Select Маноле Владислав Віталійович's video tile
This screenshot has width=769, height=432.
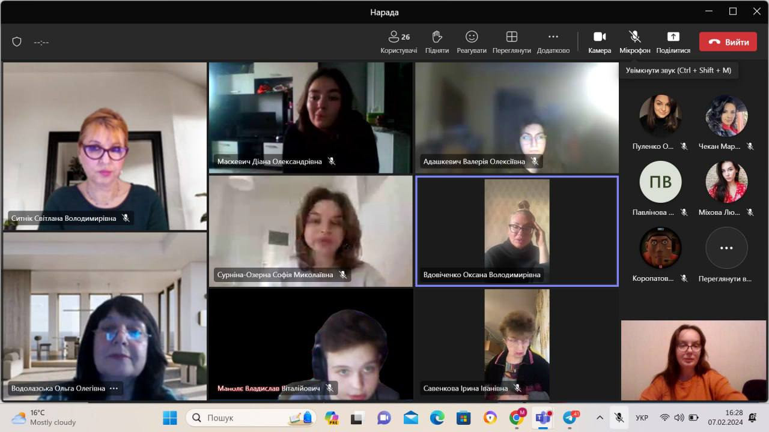tap(311, 344)
